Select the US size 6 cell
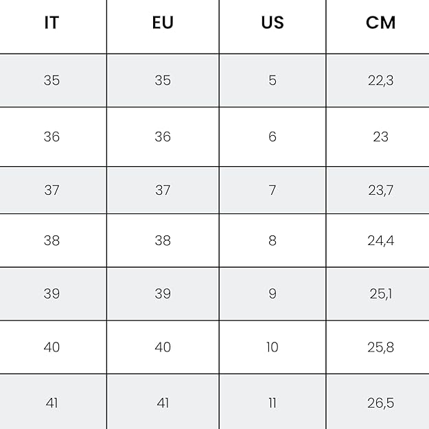Screen dimensions: 429x429 click(x=273, y=137)
